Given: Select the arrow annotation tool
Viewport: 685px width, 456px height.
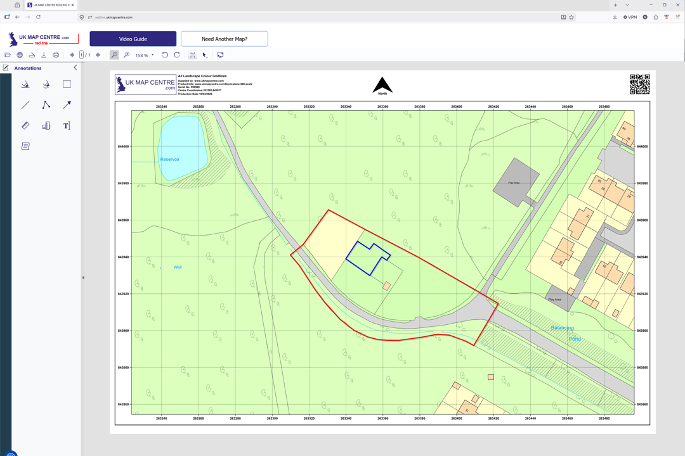Looking at the screenshot, I should 67,104.
